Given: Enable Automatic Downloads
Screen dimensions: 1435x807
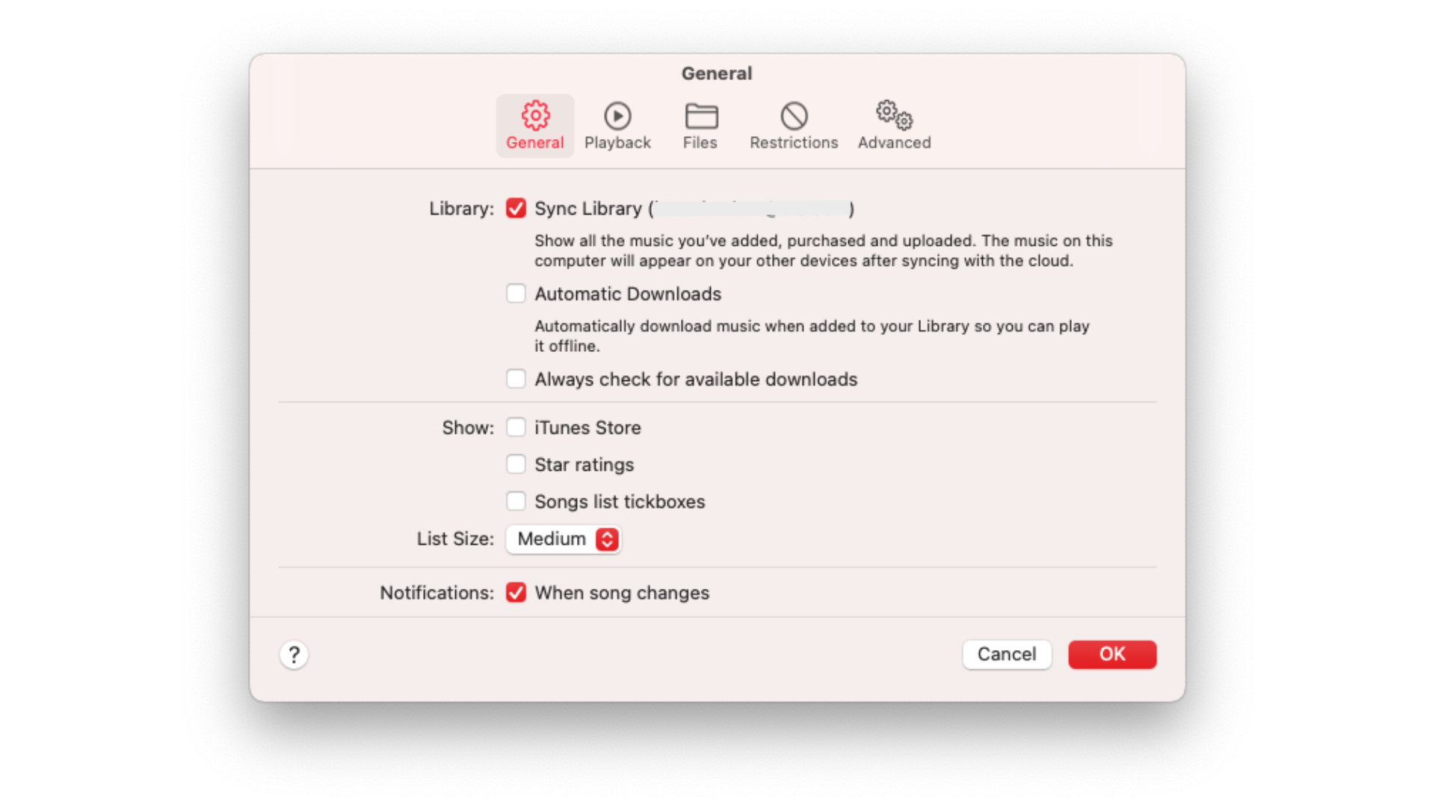Looking at the screenshot, I should [x=516, y=294].
